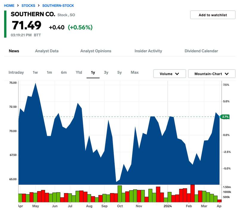Screen dimensions: 239x214
Task: Click the Add to watchlist button
Action: [x=213, y=15]
